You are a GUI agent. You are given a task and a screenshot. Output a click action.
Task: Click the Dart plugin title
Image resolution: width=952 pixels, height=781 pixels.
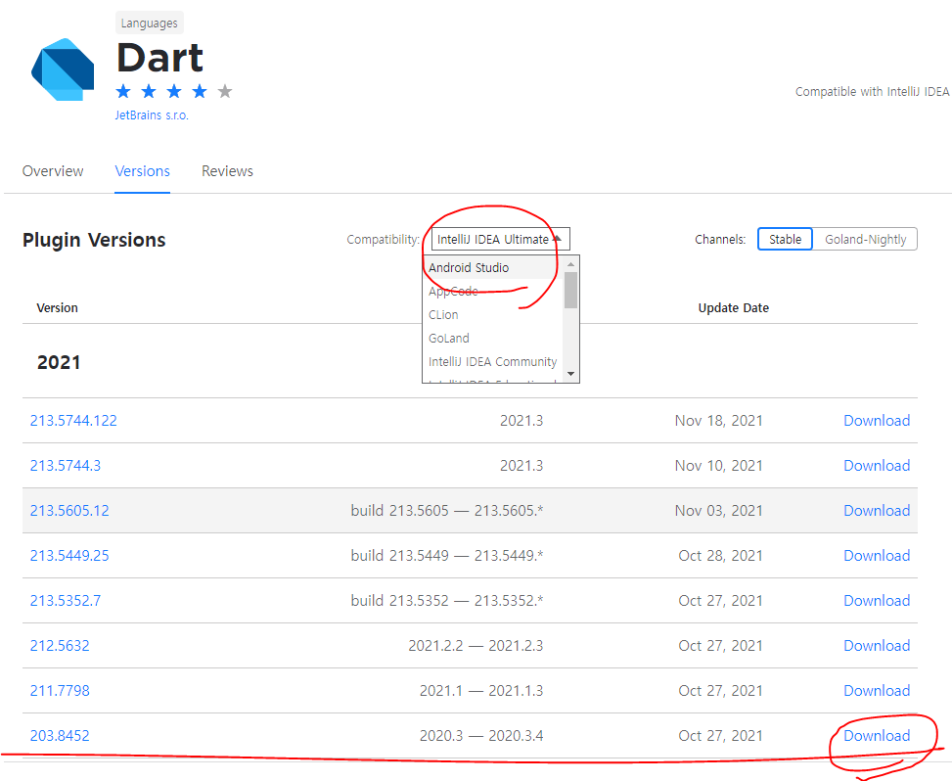coord(159,59)
